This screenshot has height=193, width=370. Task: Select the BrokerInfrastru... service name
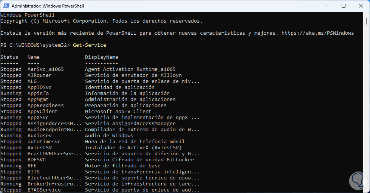pyautogui.click(x=55, y=184)
